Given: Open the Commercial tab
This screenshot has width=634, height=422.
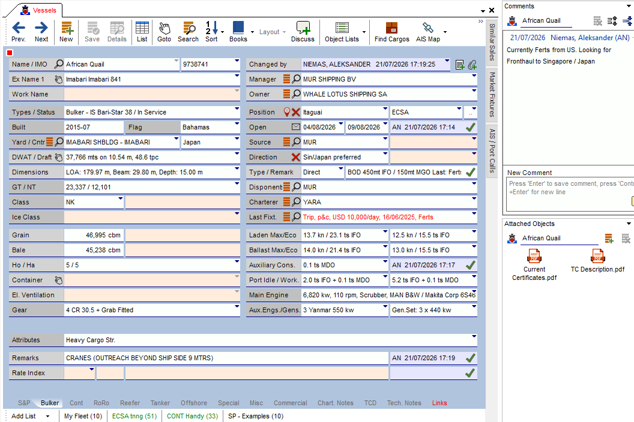Looking at the screenshot, I should point(291,403).
